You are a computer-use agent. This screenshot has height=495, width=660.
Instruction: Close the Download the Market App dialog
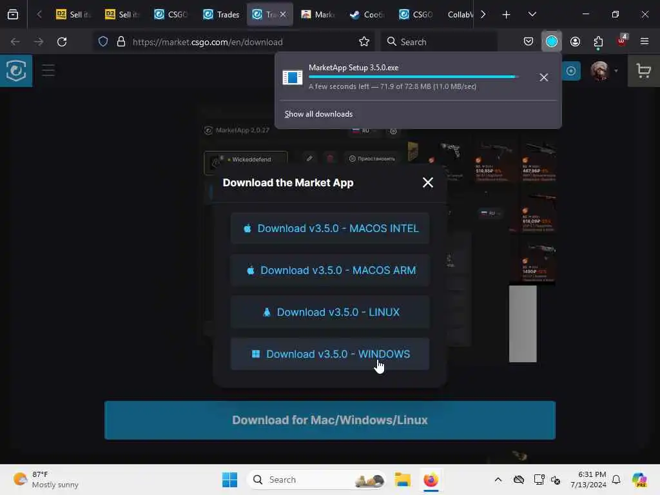coord(428,182)
